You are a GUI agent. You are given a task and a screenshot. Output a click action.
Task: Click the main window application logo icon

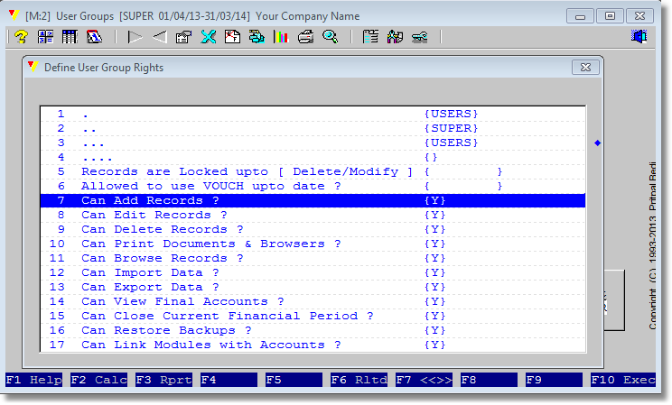14,15
